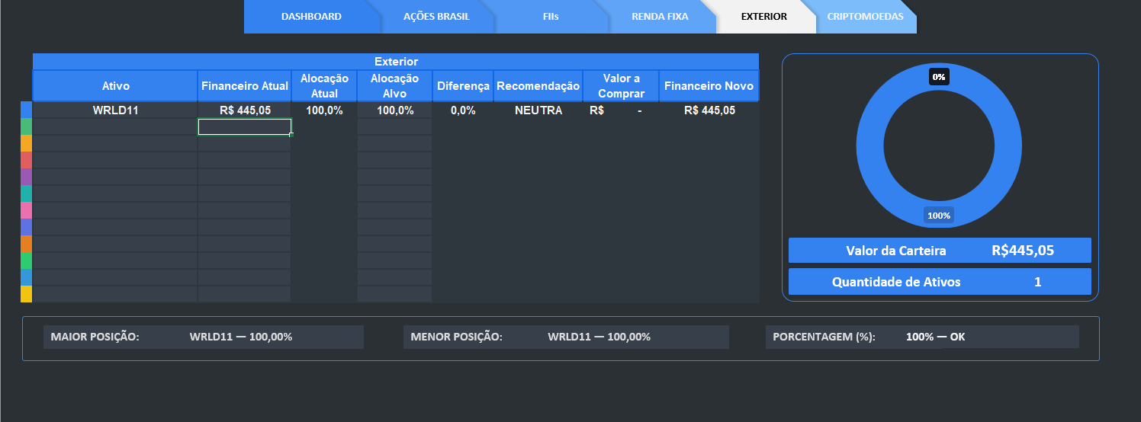Open the RENDA FIXA tab
This screenshot has height=422, width=1141.
(x=660, y=17)
